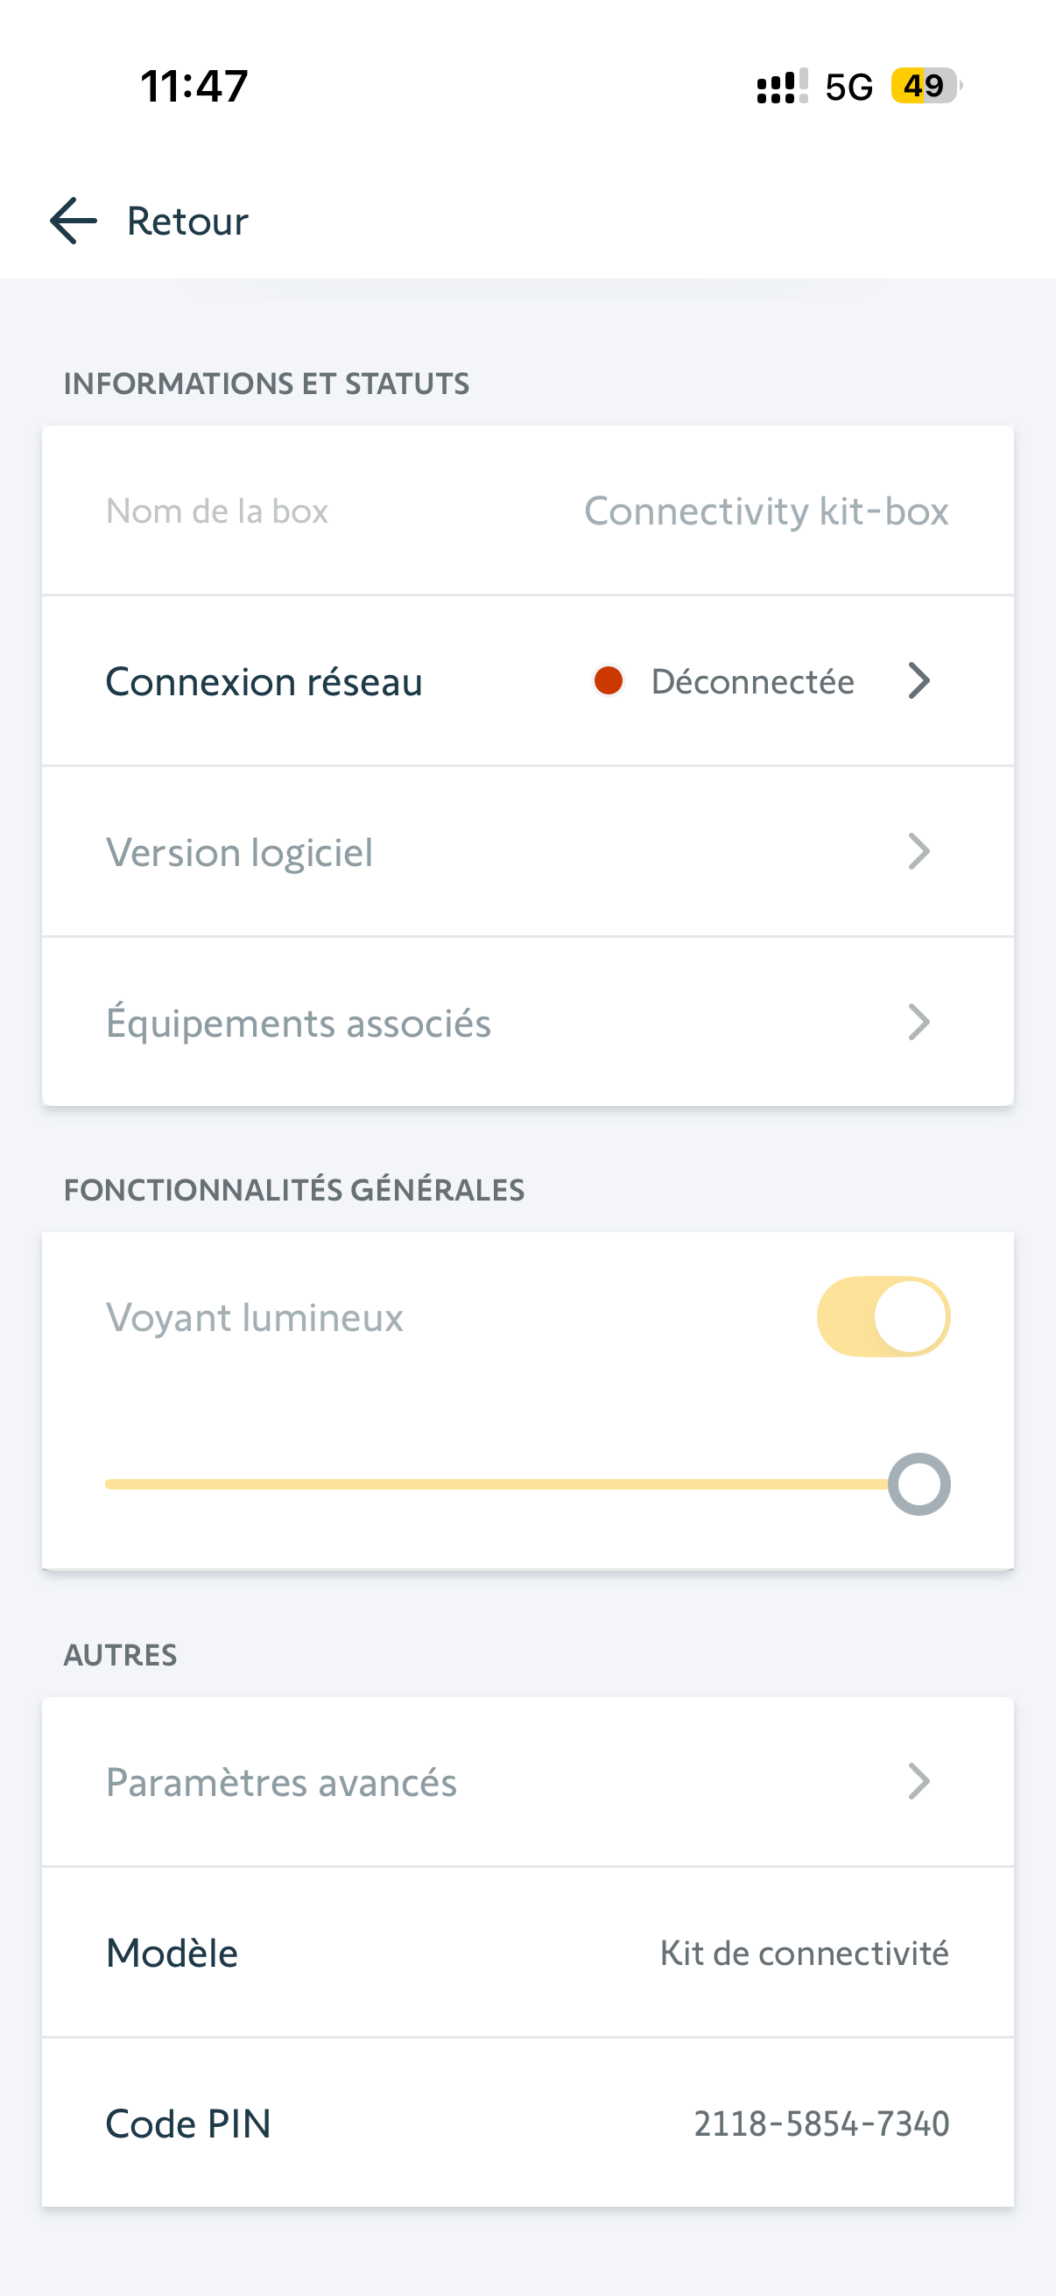The width and height of the screenshot is (1056, 2296).
Task: Tap the cellular signal strength icon
Action: click(x=782, y=87)
